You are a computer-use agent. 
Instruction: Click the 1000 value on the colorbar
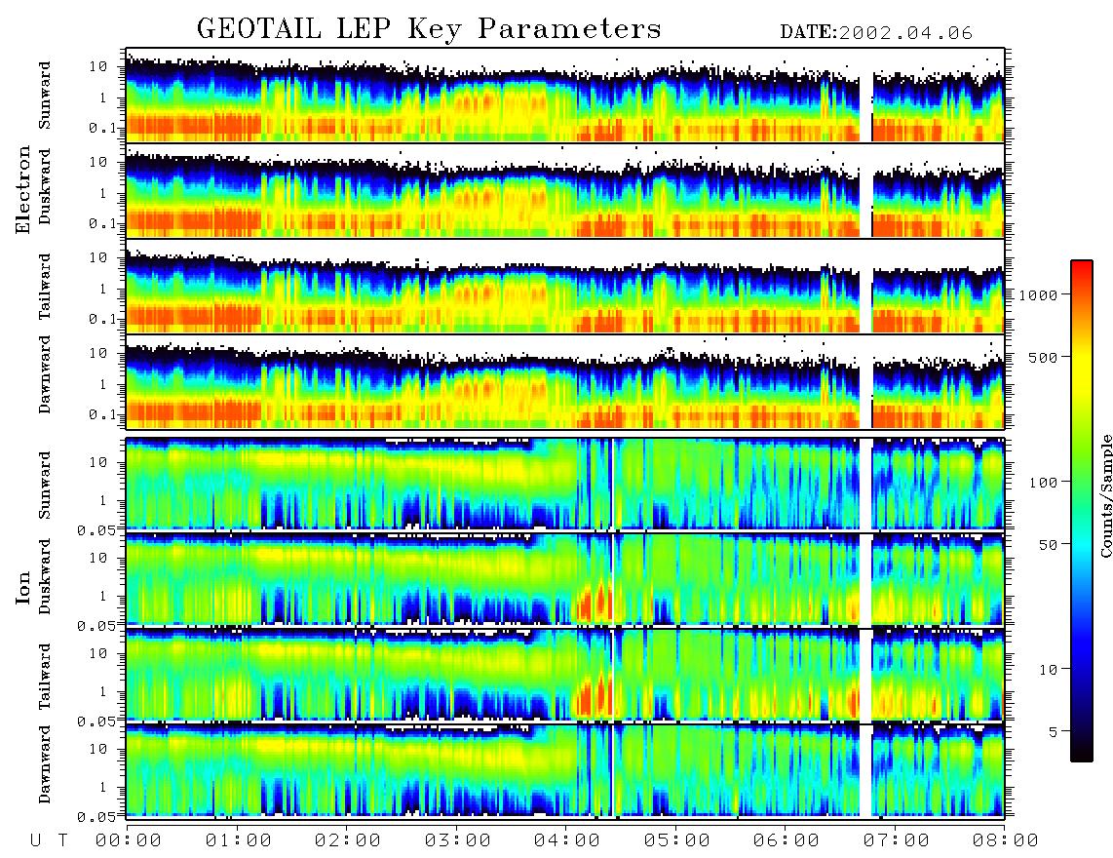click(x=1038, y=294)
